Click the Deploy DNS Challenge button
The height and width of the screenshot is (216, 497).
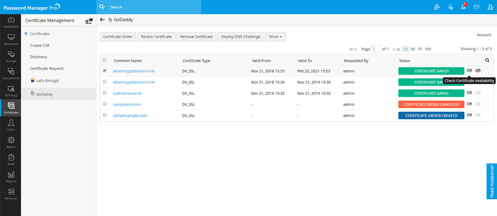(x=241, y=37)
